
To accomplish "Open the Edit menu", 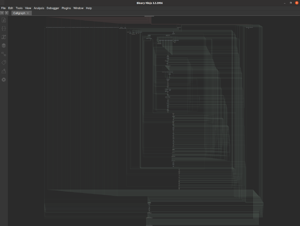I will tap(11, 8).
